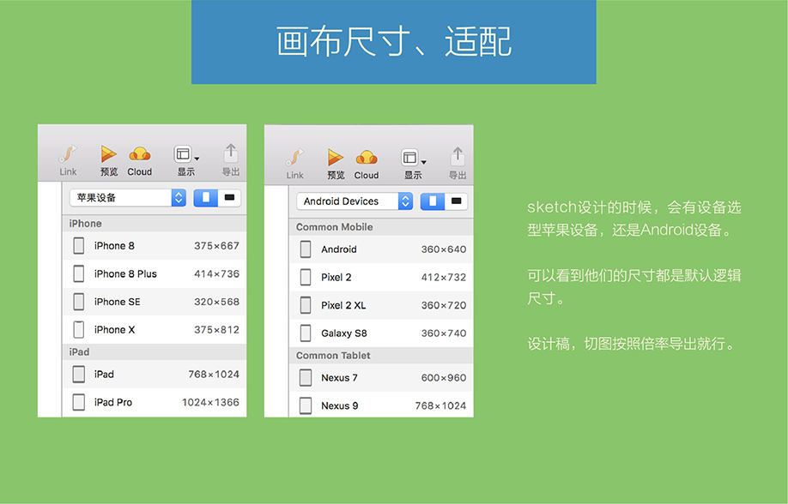Click the Link tool in the left panel
The image size is (788, 504).
click(x=68, y=160)
